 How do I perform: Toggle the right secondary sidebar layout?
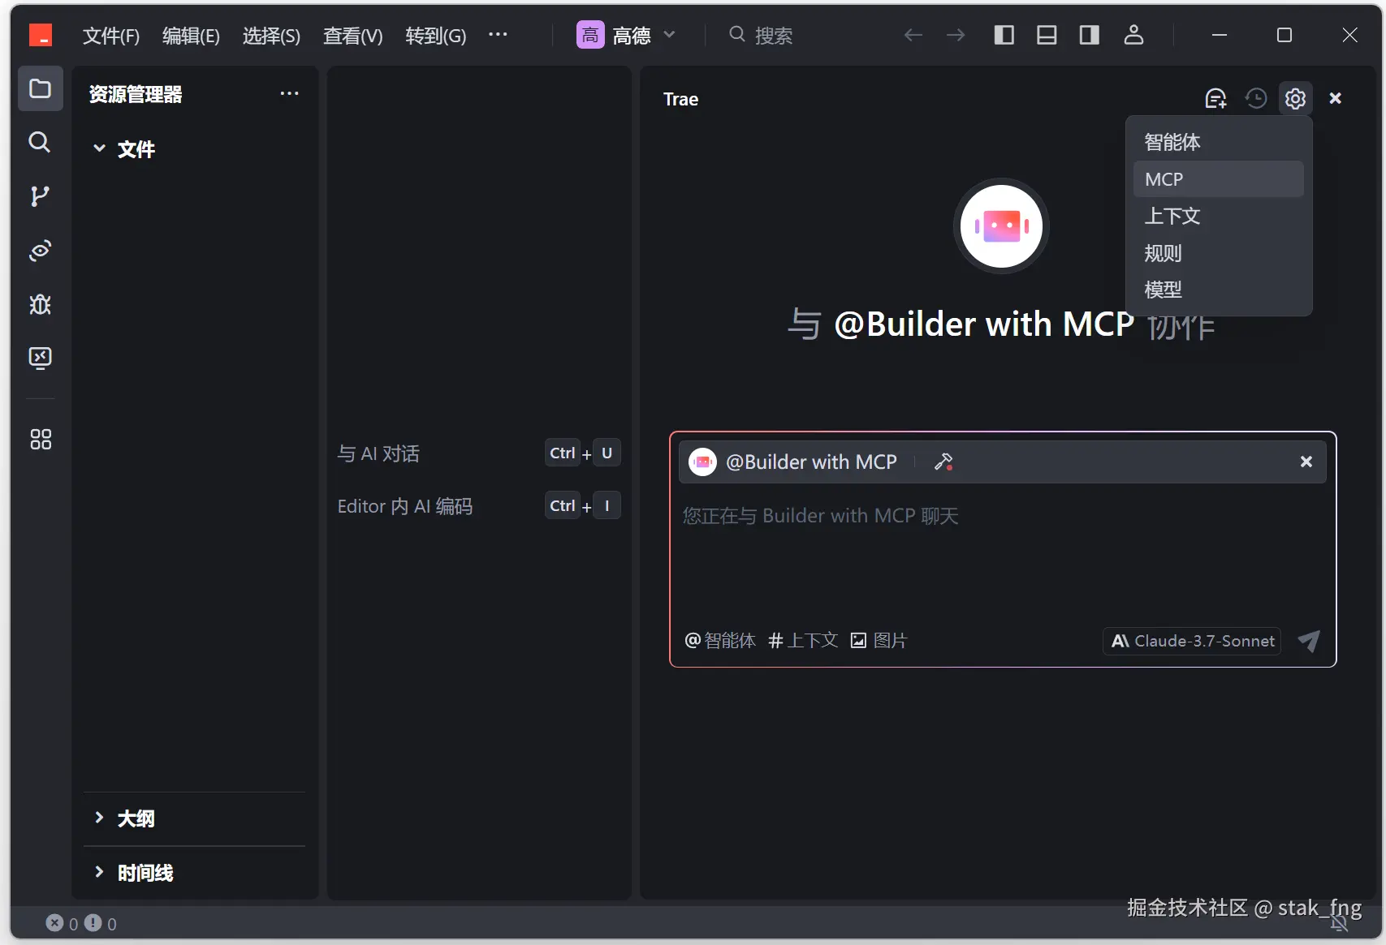point(1090,35)
